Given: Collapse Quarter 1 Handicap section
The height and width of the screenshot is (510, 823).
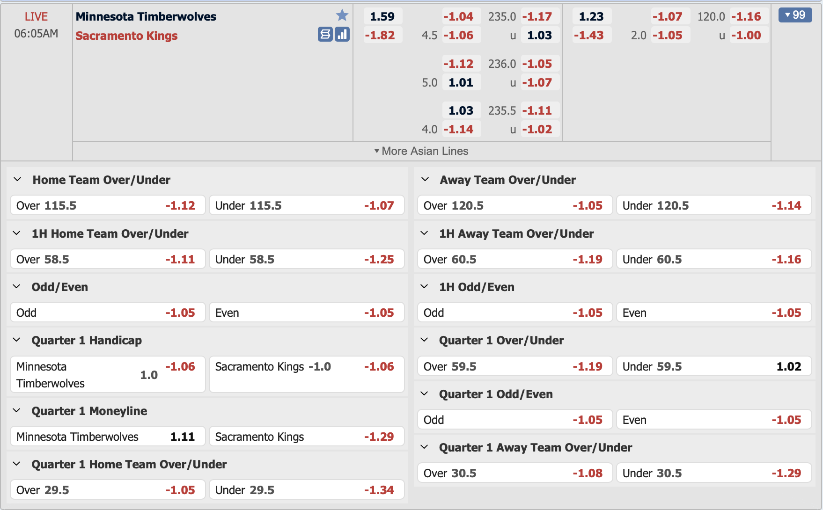Looking at the screenshot, I should click(17, 340).
